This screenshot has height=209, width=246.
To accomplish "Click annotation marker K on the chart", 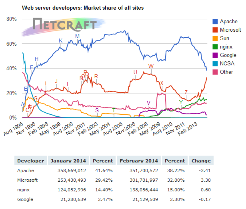I will 61,41.
